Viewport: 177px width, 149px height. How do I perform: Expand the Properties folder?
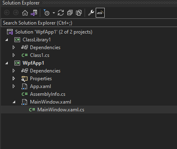point(14,79)
